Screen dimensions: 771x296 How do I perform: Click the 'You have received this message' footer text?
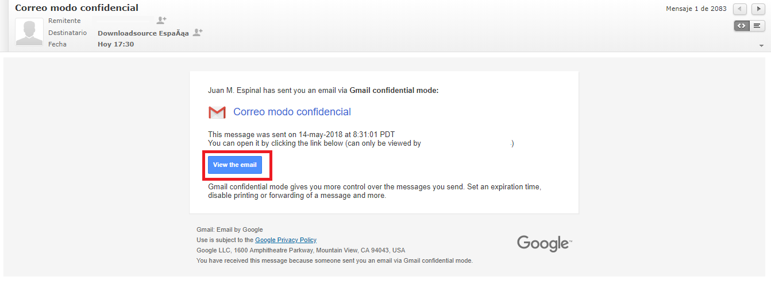click(335, 260)
